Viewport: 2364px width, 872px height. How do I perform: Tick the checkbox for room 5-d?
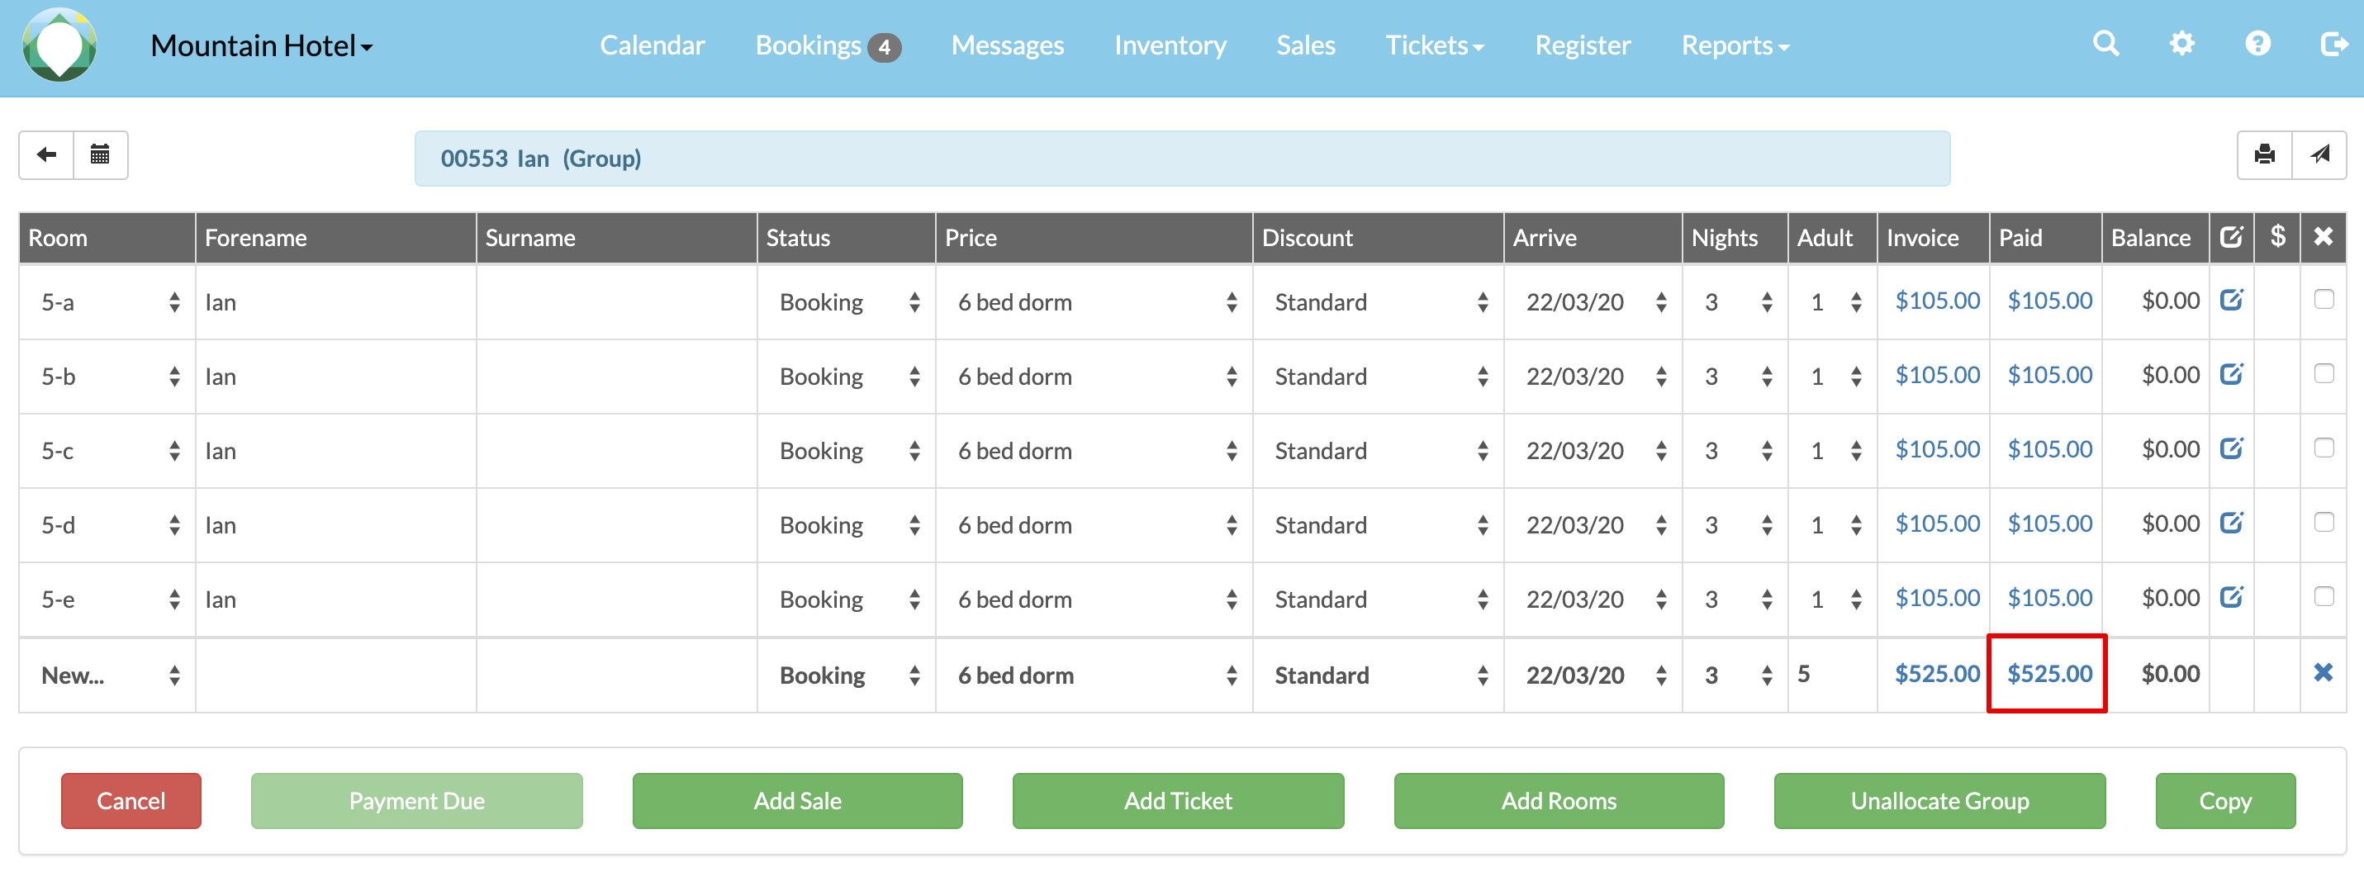(2323, 524)
